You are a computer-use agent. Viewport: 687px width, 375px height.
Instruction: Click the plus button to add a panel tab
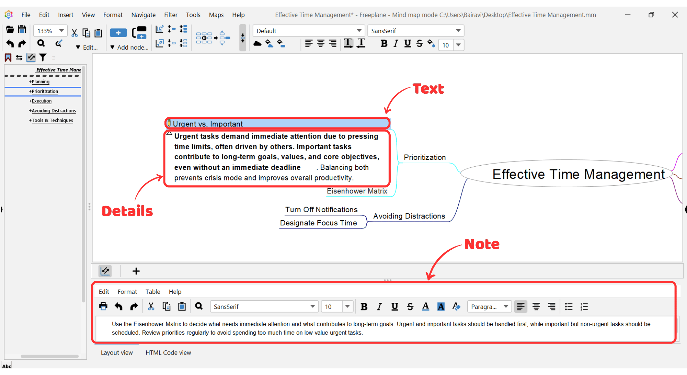(x=136, y=271)
